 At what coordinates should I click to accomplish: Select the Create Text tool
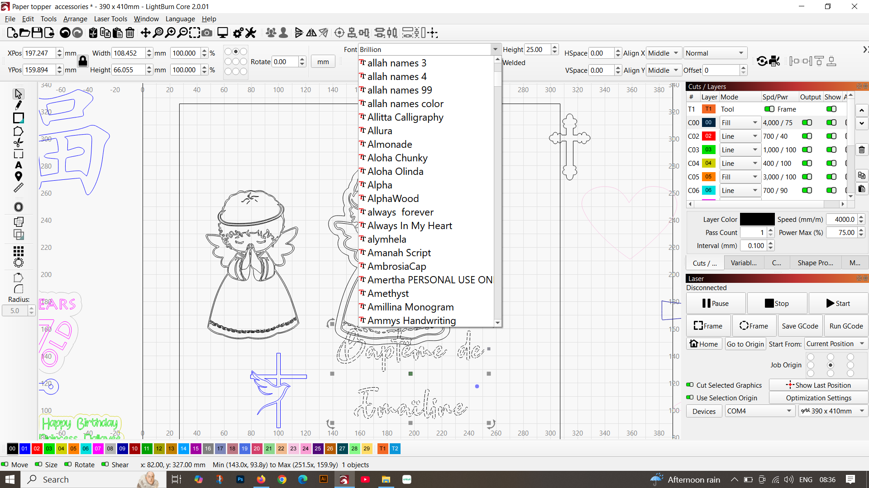(x=18, y=165)
